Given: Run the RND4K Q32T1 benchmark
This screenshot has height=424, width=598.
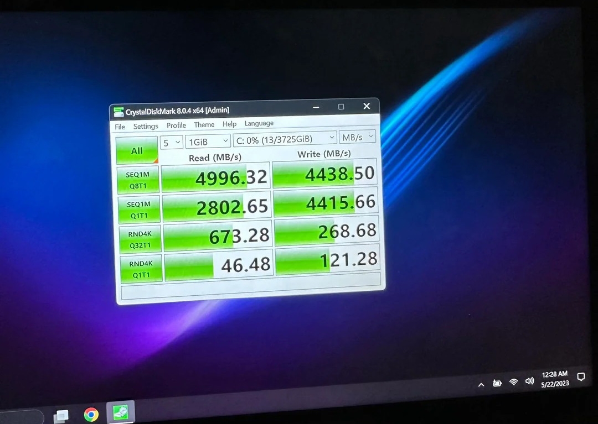Looking at the screenshot, I should point(140,239).
